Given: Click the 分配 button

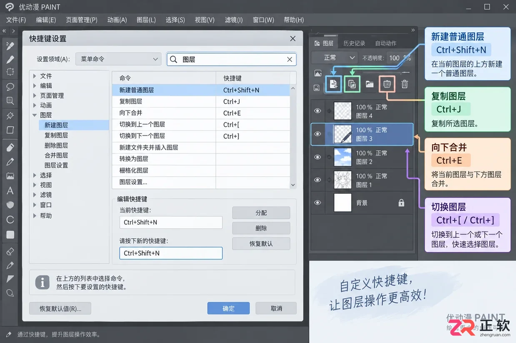Looking at the screenshot, I should coord(261,213).
